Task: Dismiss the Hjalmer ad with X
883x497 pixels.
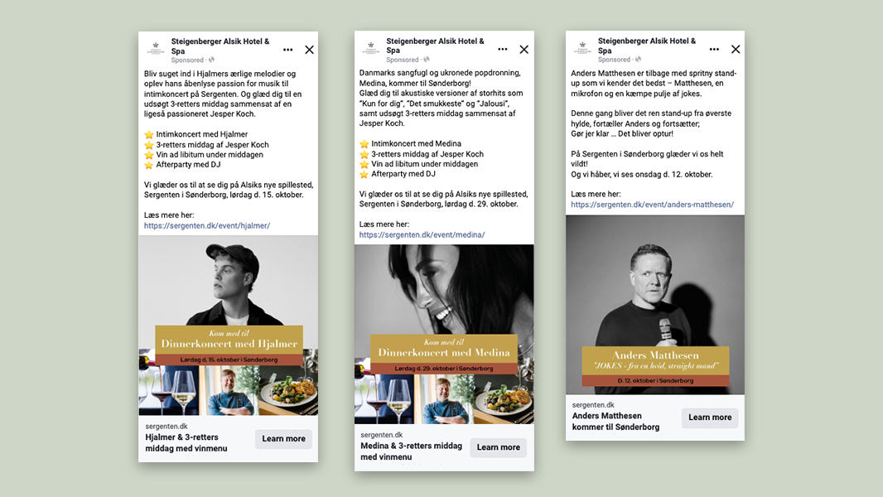Action: click(309, 50)
